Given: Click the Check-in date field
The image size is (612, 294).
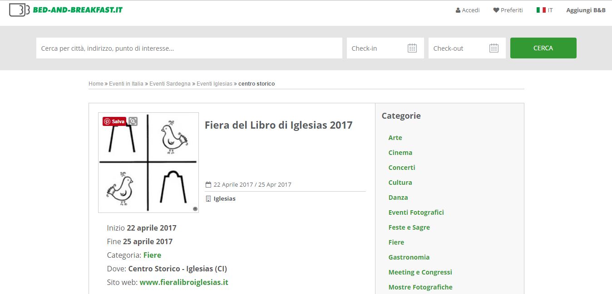Looking at the screenshot, I should point(385,48).
